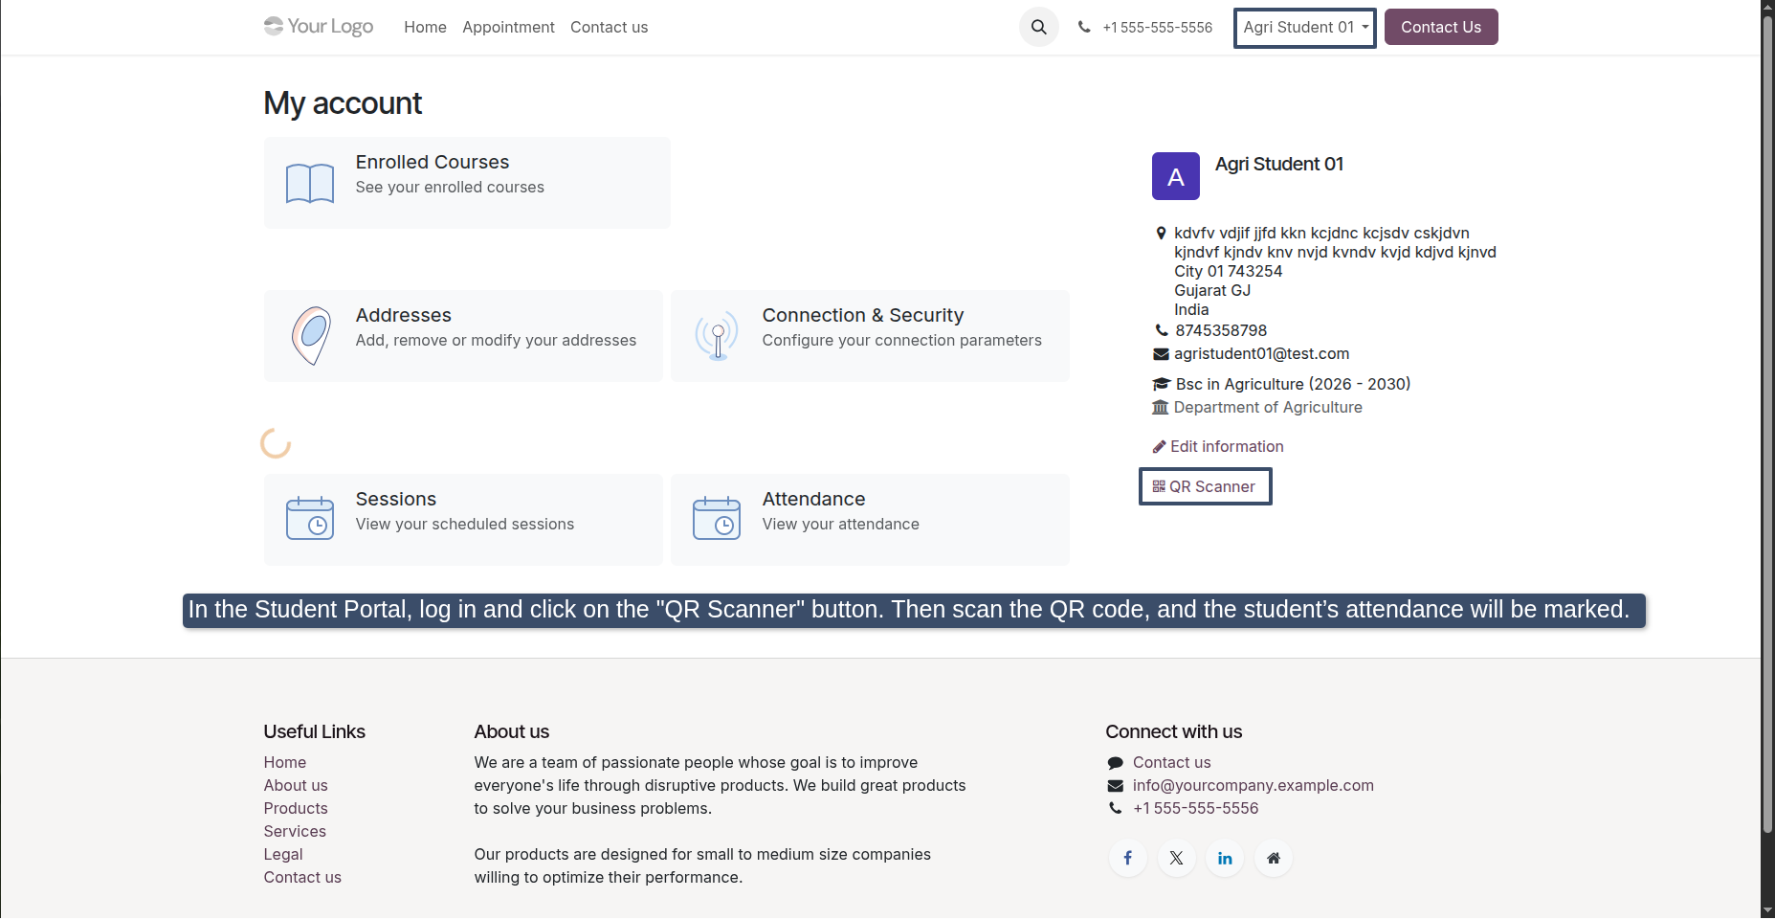Viewport: 1775px width, 920px height.
Task: Open Legal link in Useful Links
Action: tap(283, 854)
